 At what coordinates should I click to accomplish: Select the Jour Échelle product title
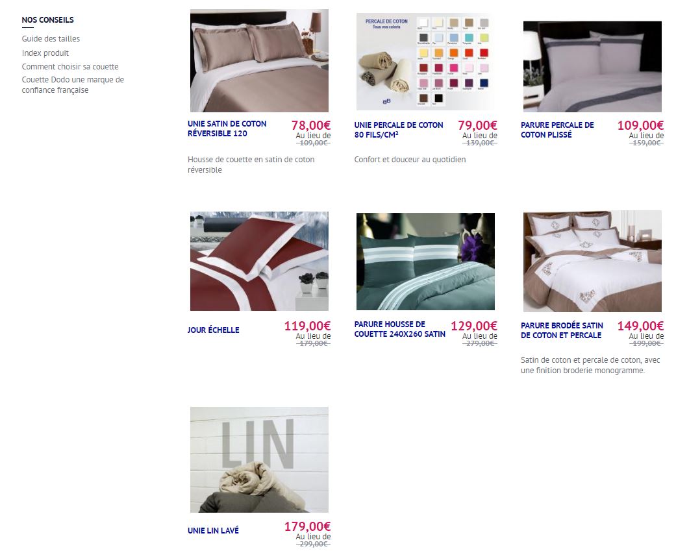(x=214, y=330)
